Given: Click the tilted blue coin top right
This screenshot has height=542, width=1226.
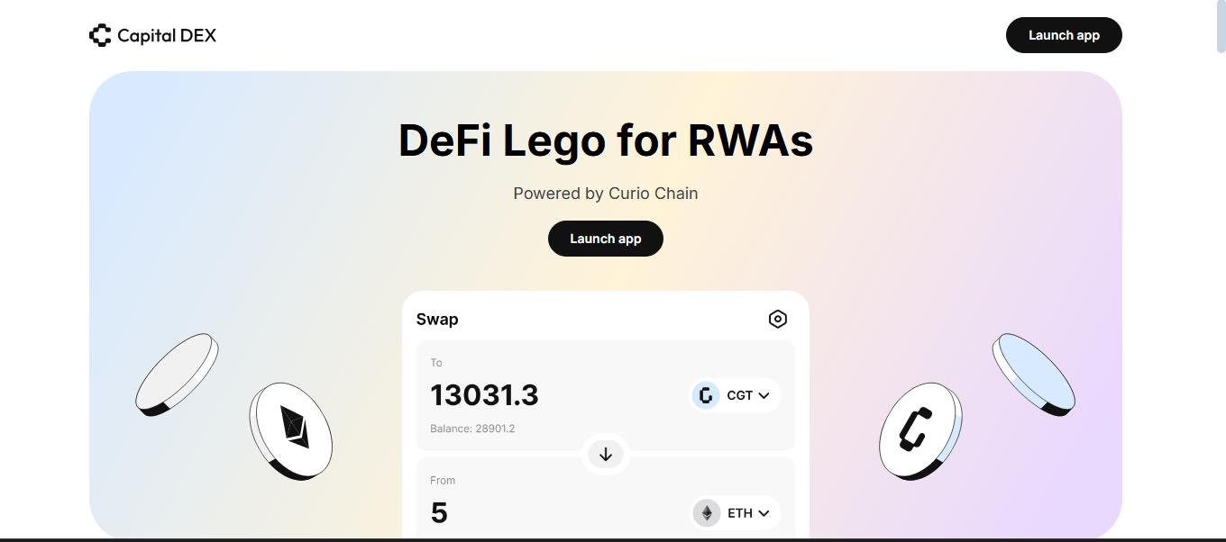Looking at the screenshot, I should pyautogui.click(x=1033, y=373).
